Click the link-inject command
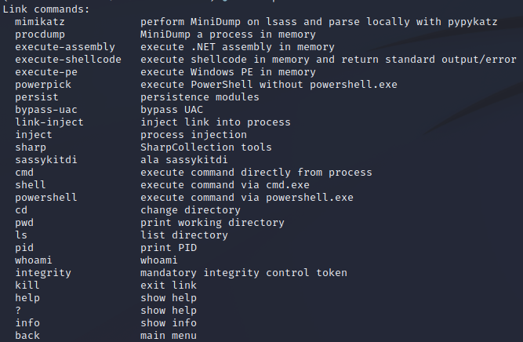523x342 pixels. click(49, 122)
